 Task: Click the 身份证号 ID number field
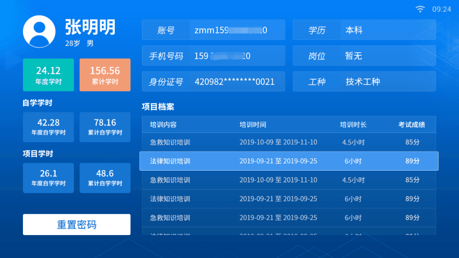point(213,81)
